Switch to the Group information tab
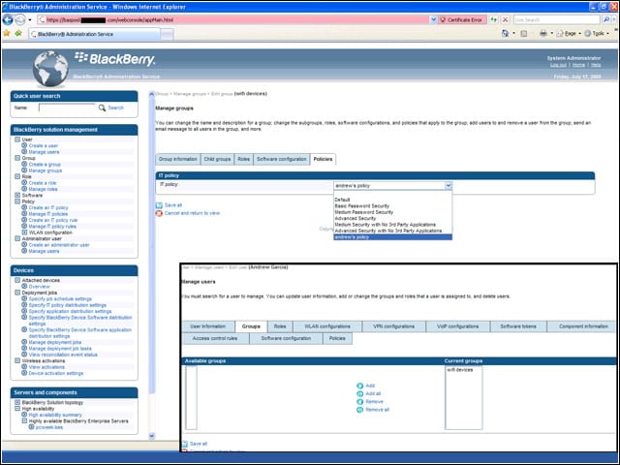The image size is (620, 465). click(178, 159)
